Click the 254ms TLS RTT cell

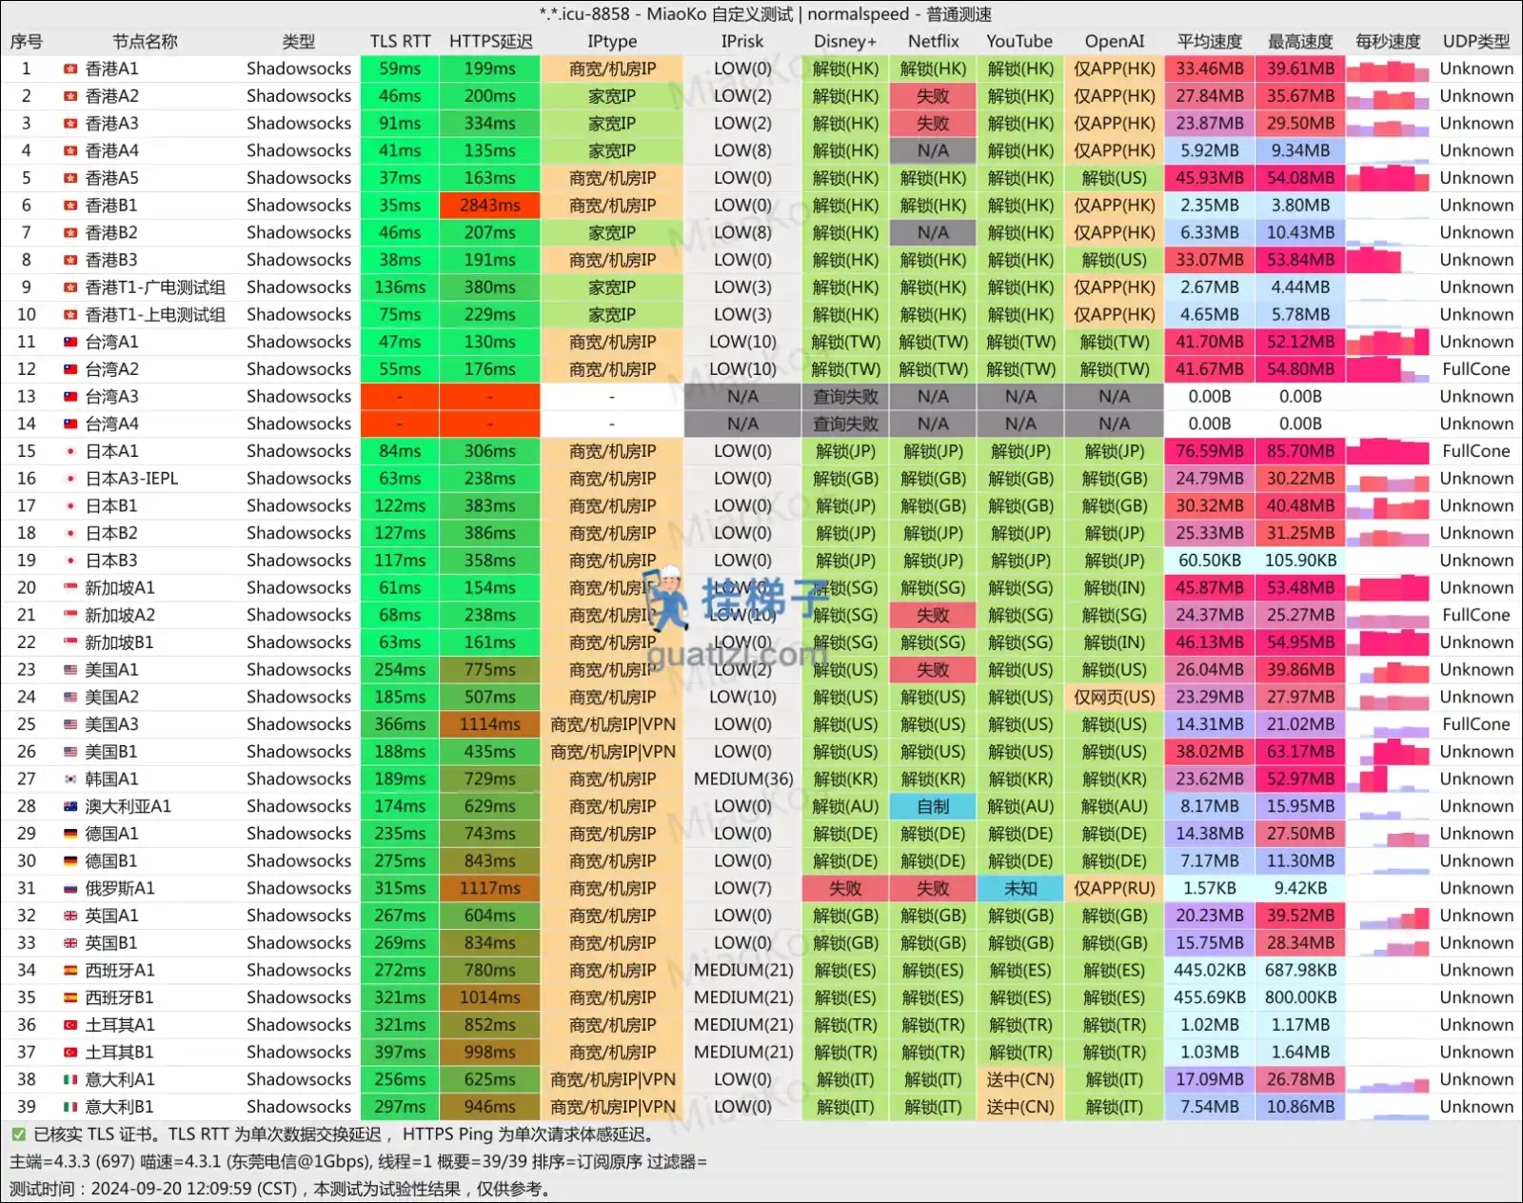click(x=400, y=670)
